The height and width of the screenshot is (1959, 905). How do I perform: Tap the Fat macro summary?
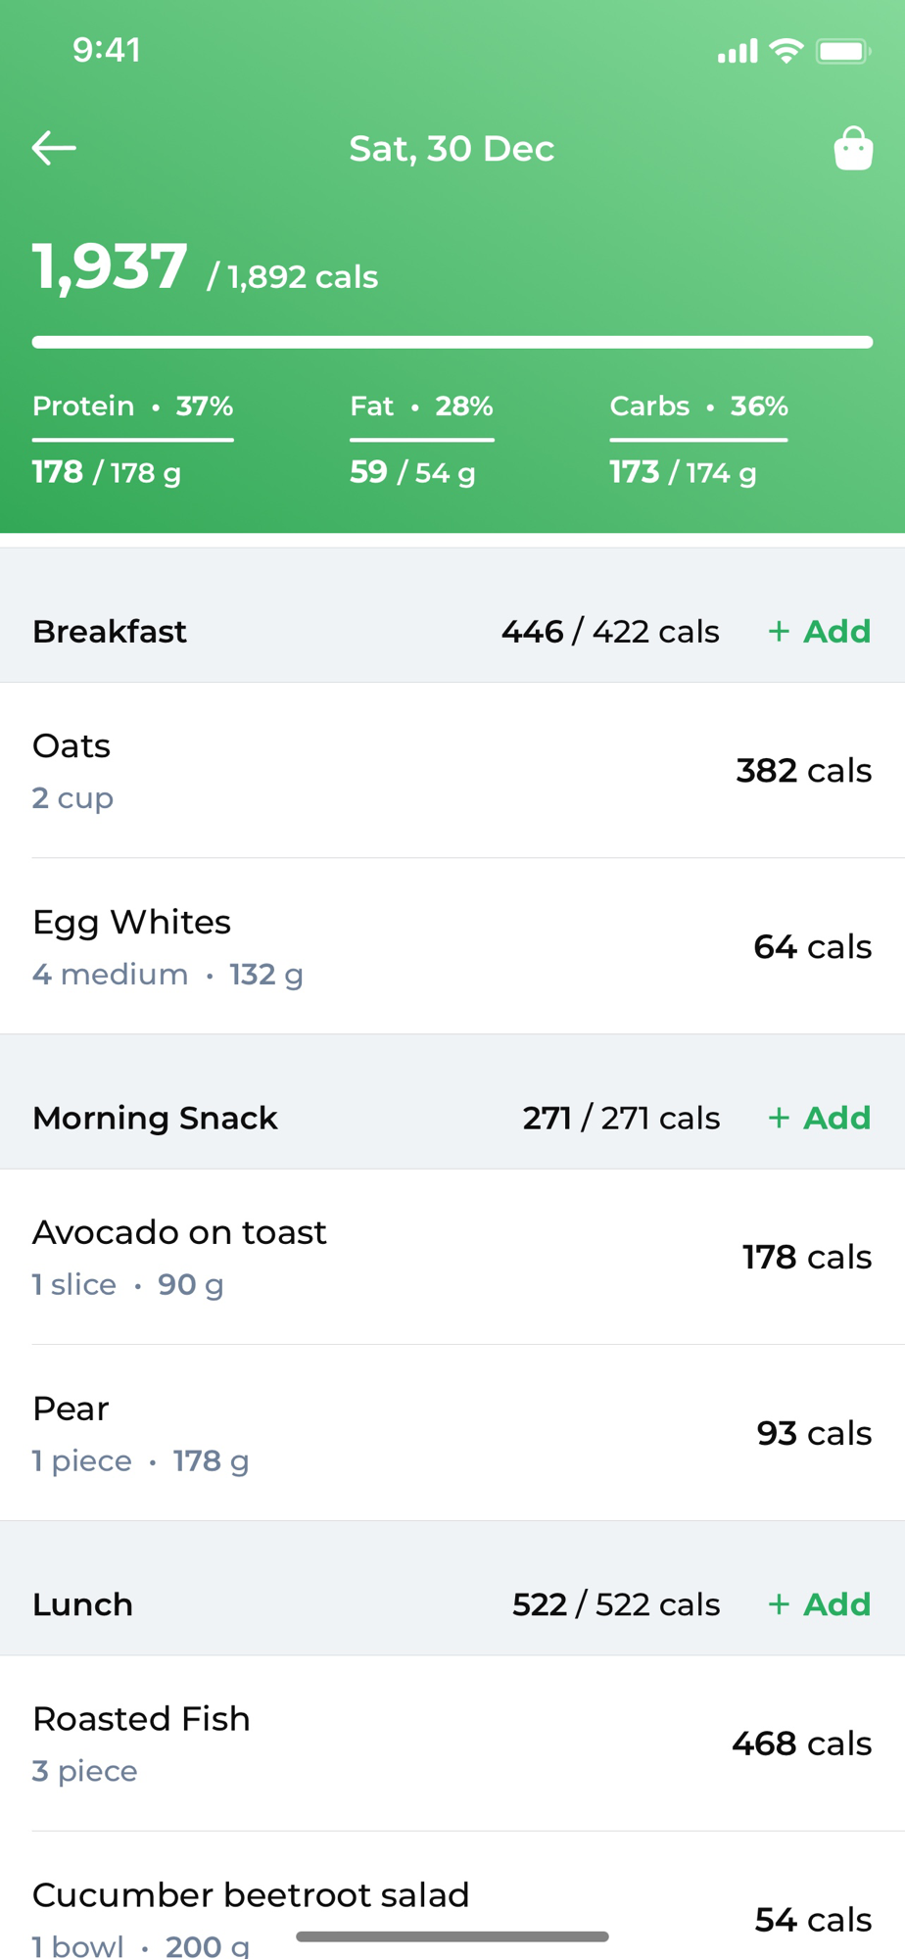tap(421, 439)
